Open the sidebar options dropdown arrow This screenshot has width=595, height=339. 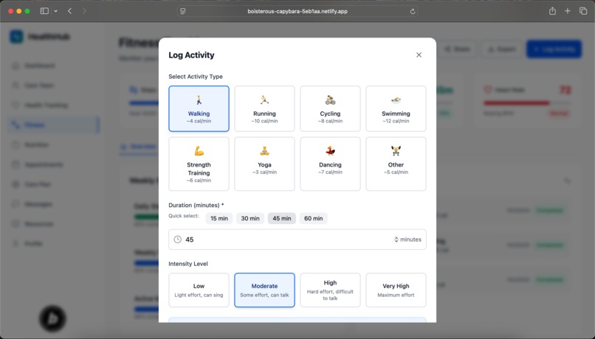pyautogui.click(x=56, y=11)
